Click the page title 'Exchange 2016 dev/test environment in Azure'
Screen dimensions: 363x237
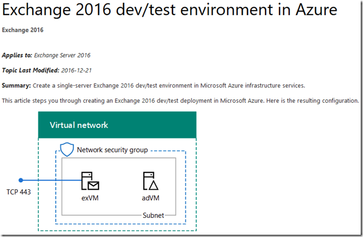[170, 10]
